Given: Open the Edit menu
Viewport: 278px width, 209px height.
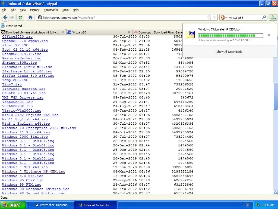Looking at the screenshot, I should tap(13, 10).
